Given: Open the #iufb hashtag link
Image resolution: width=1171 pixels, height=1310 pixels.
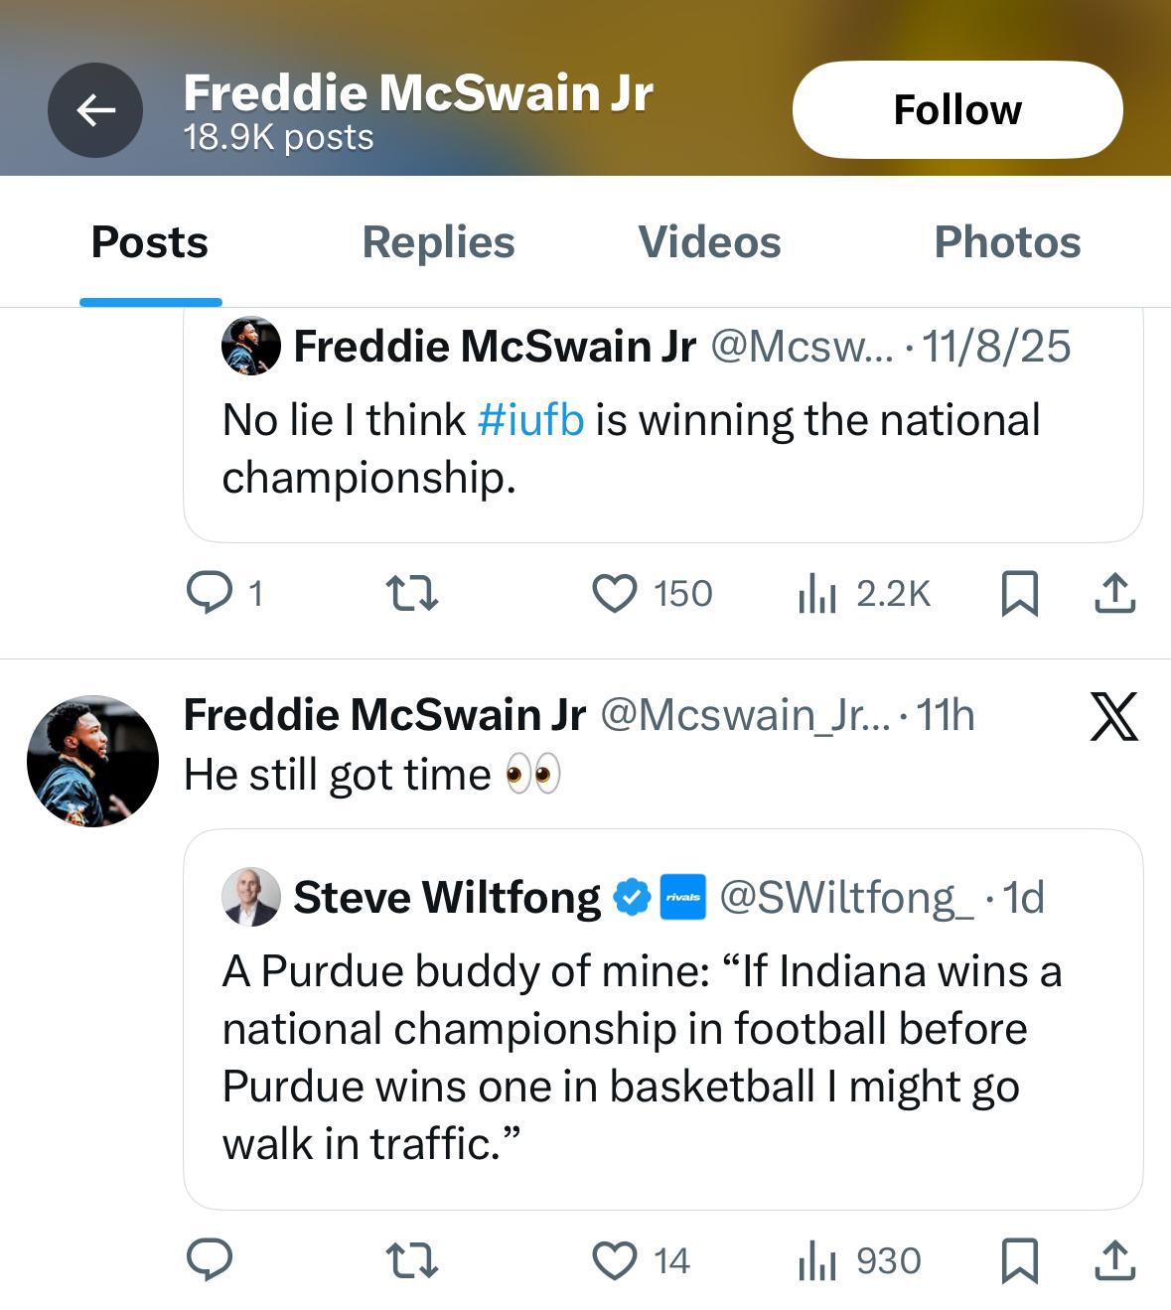Looking at the screenshot, I should pos(530,420).
